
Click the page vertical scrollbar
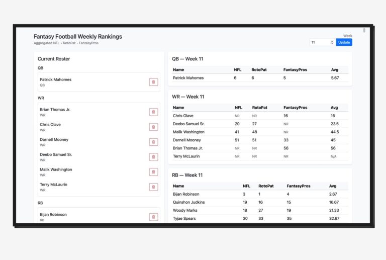[x=364, y=31]
